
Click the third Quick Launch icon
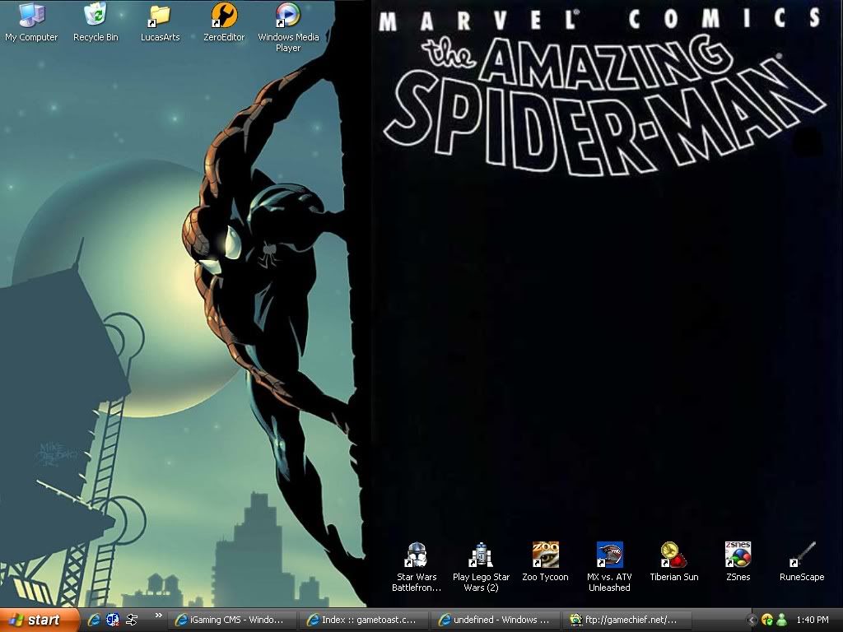pyautogui.click(x=131, y=620)
